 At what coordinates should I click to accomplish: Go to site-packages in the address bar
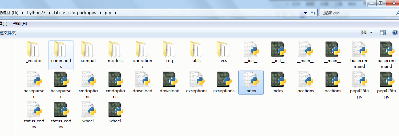coord(82,13)
